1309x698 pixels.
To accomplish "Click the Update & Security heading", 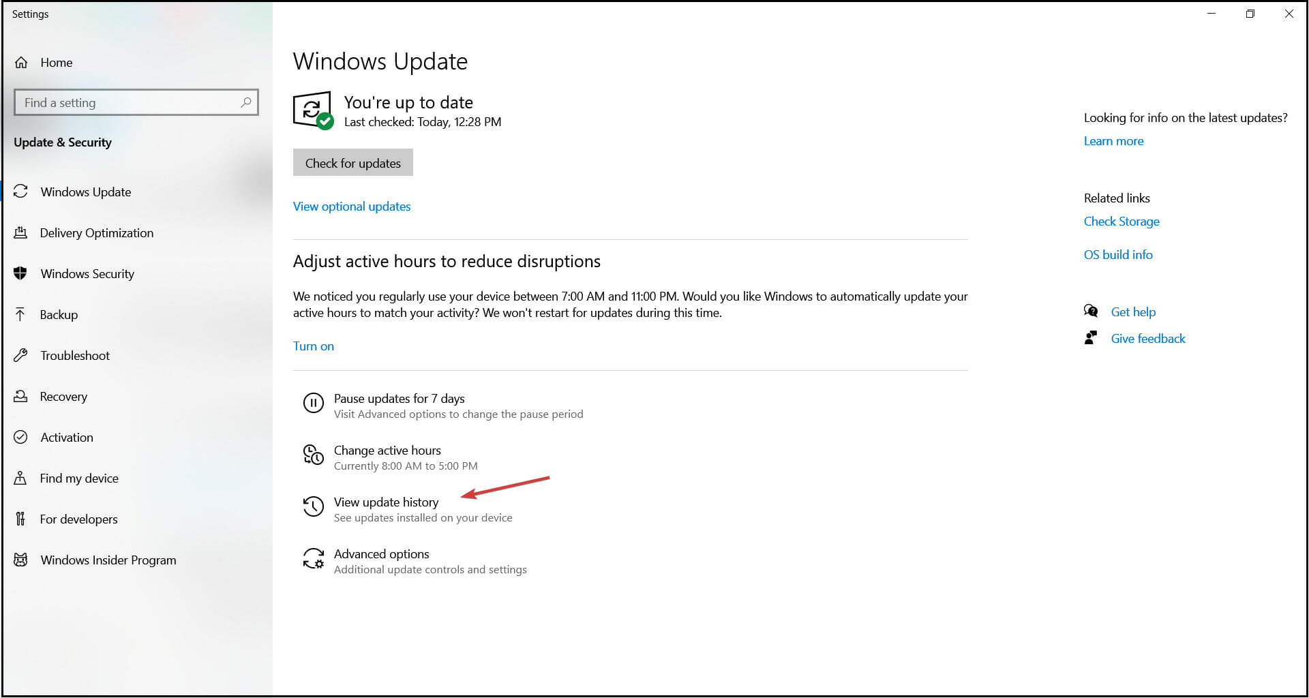I will click(x=63, y=142).
